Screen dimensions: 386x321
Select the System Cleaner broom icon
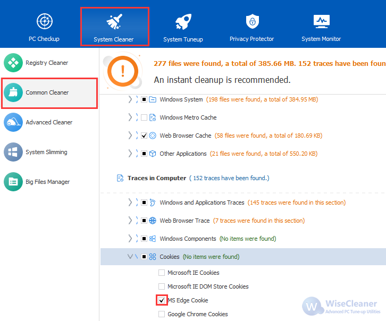click(x=114, y=22)
